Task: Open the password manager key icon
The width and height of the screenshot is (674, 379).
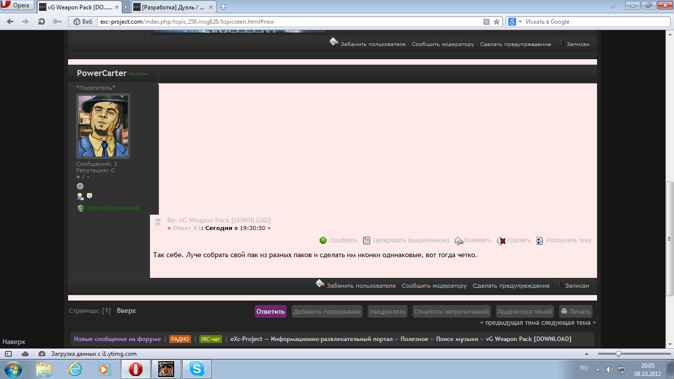Action: point(57,22)
